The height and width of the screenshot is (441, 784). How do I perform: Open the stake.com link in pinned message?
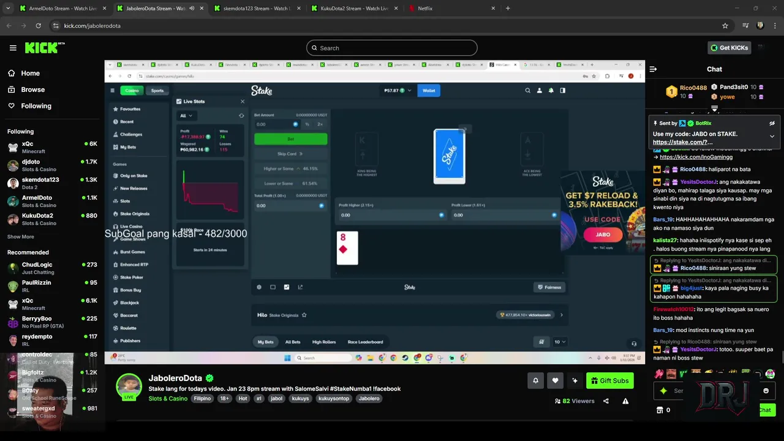point(682,142)
